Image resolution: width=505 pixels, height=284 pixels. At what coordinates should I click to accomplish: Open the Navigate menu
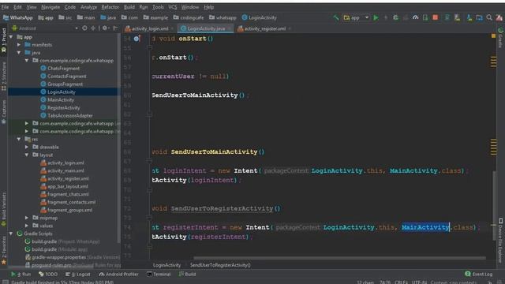tap(50, 7)
